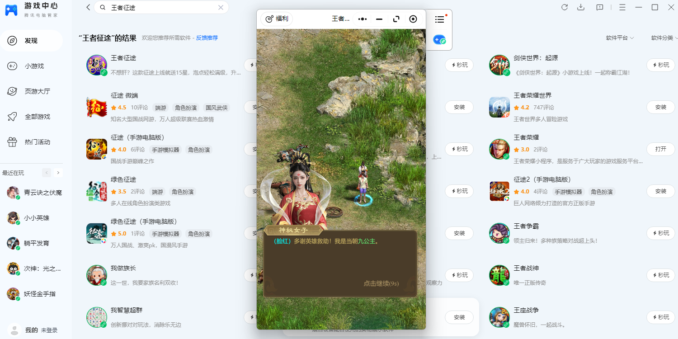Viewport: 678px width, 339px height.
Task: Click the 王者战神 game icon
Action: click(x=499, y=275)
